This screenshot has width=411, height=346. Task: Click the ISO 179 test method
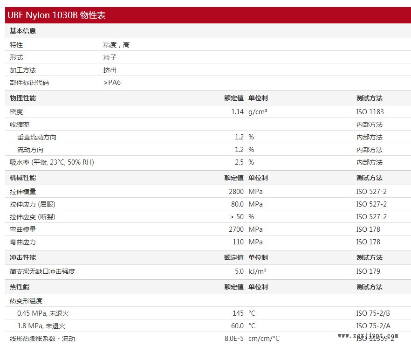pos(368,271)
